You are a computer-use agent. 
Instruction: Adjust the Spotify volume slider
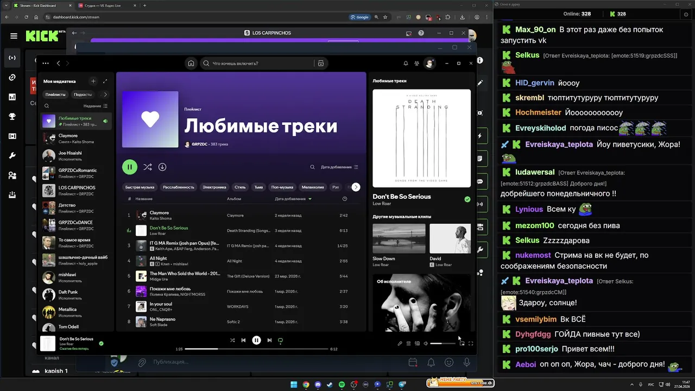(x=443, y=343)
